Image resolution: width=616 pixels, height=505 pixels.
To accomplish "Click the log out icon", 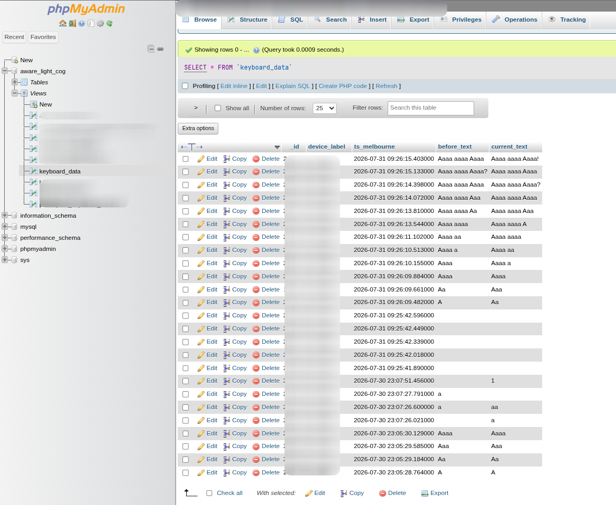I will point(72,23).
